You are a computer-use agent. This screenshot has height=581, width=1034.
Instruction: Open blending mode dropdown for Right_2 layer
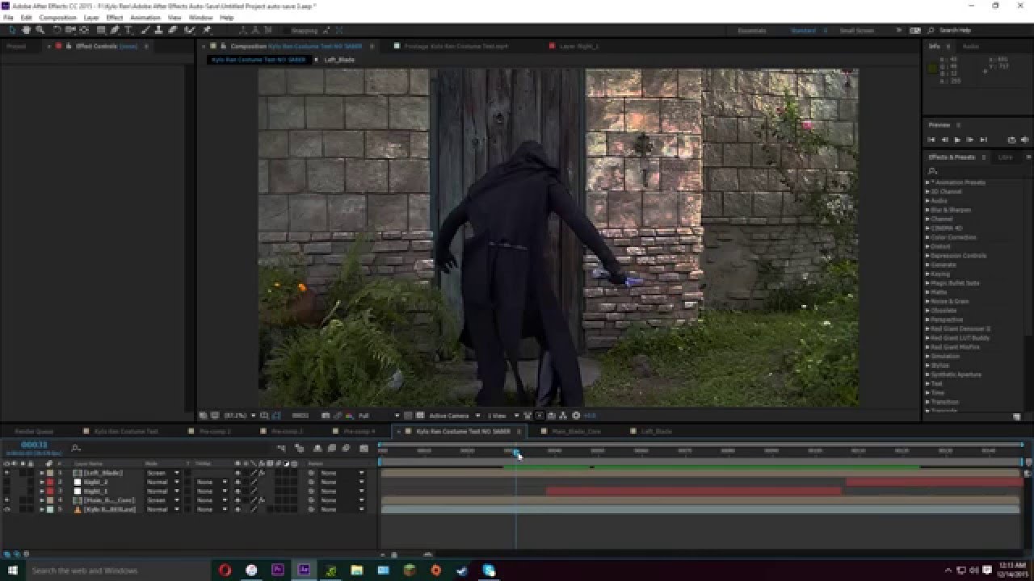162,482
